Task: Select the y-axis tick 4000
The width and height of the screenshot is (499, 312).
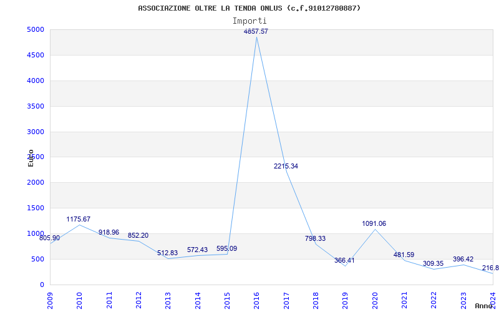Action: (x=36, y=80)
